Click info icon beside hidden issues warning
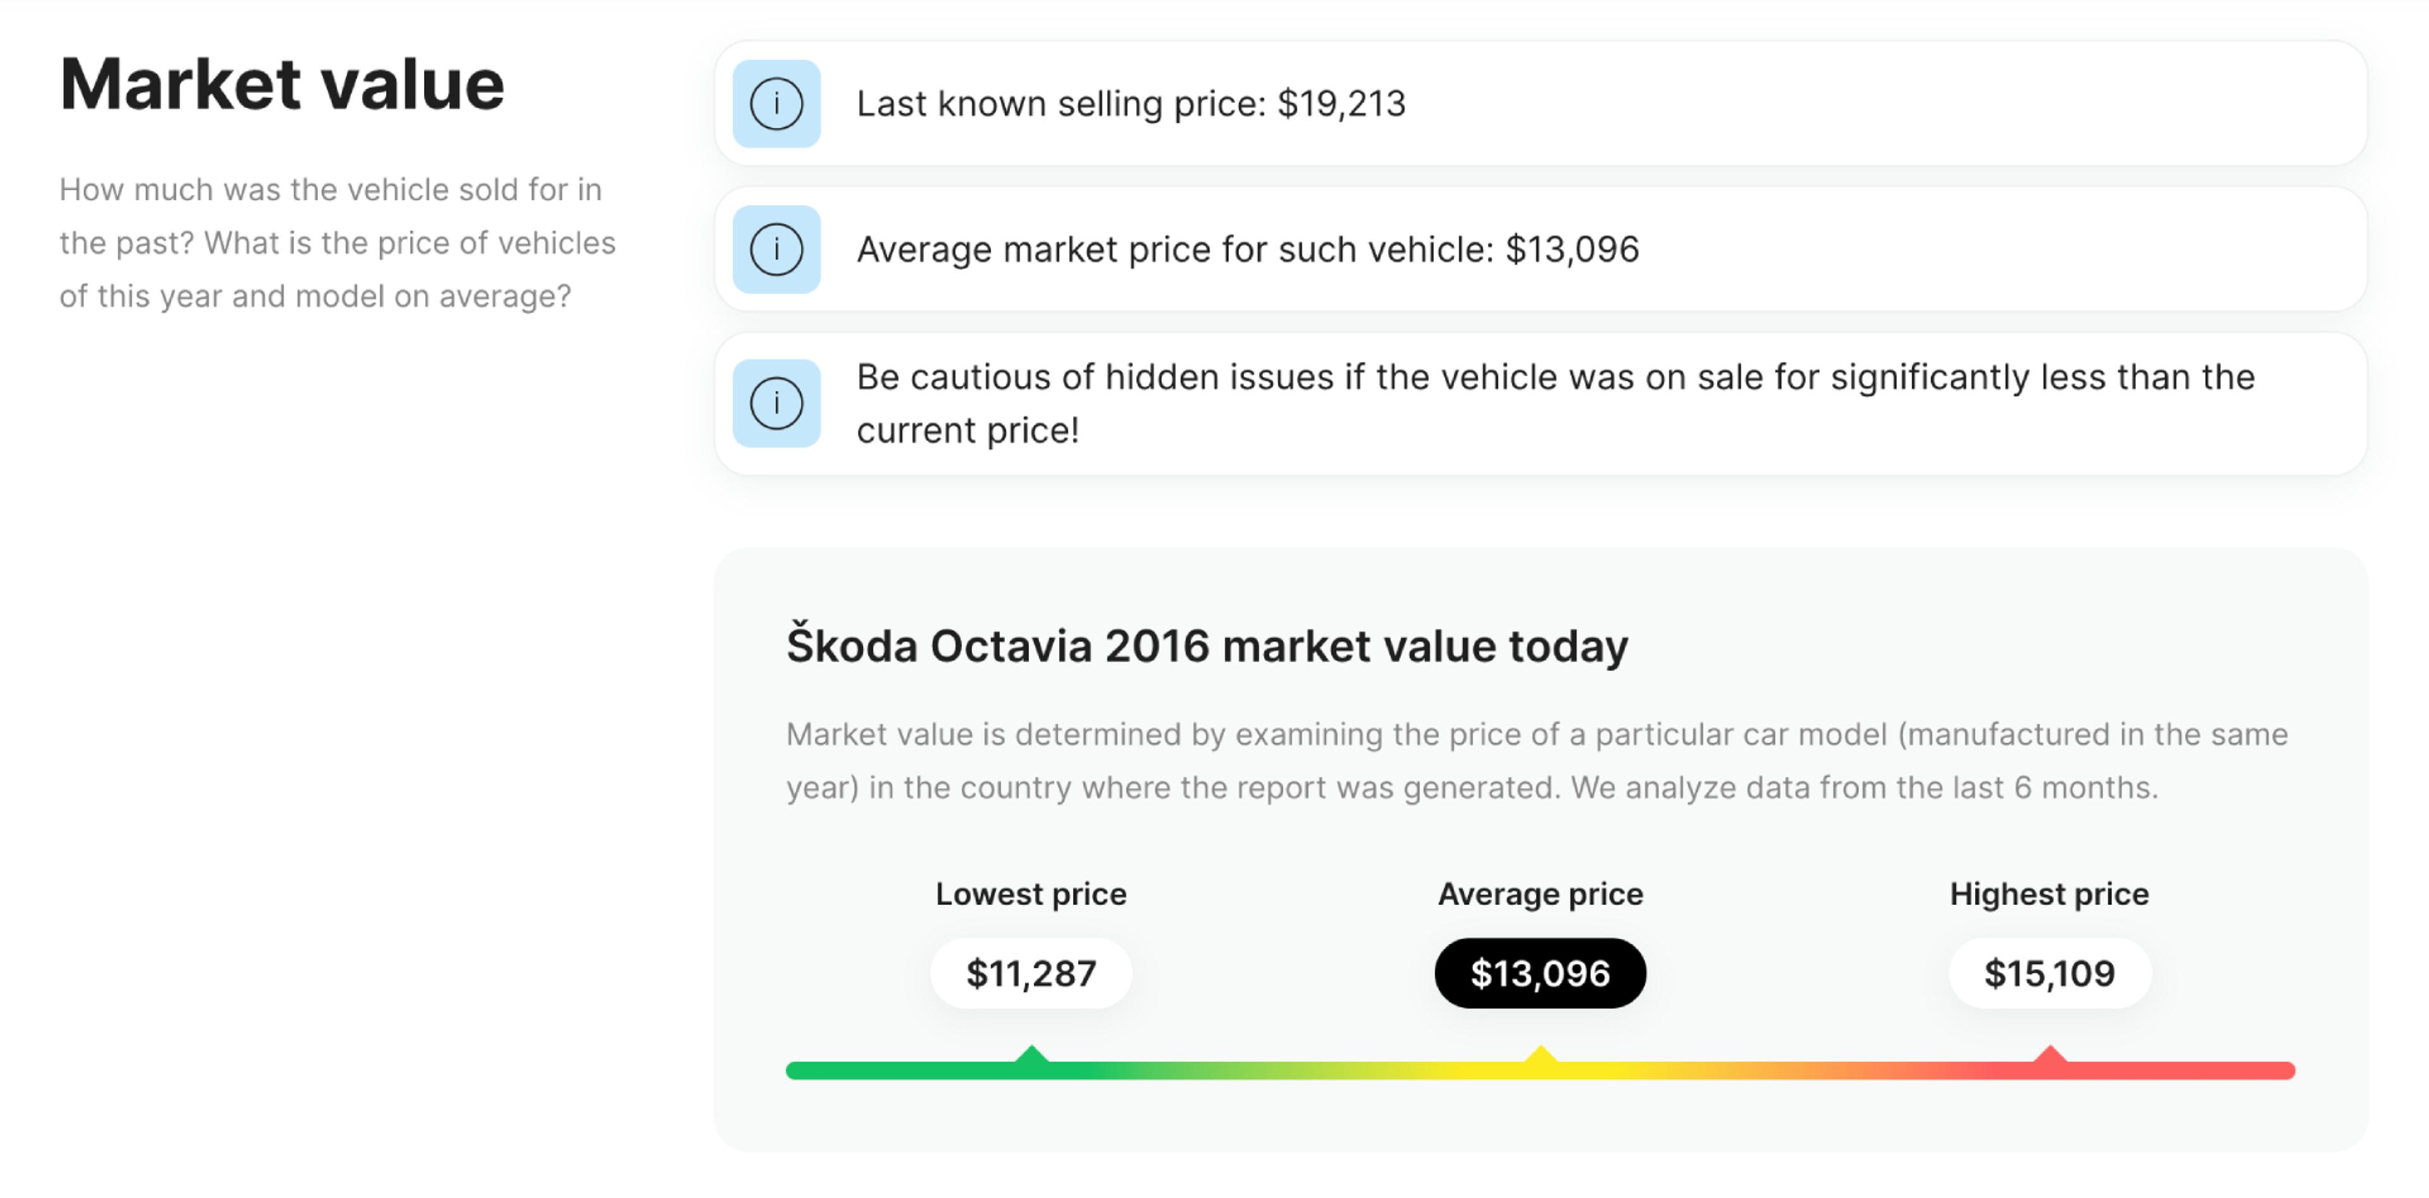Screen dimensions: 2429x1198 coord(776,404)
